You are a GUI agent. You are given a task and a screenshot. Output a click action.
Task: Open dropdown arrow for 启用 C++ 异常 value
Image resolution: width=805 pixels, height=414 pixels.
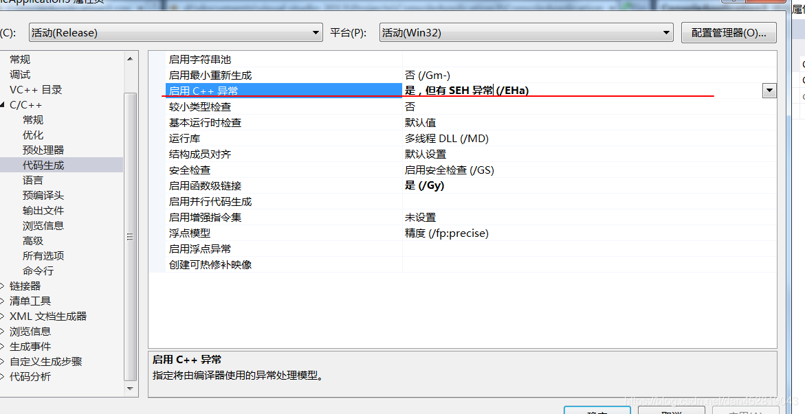pos(769,91)
